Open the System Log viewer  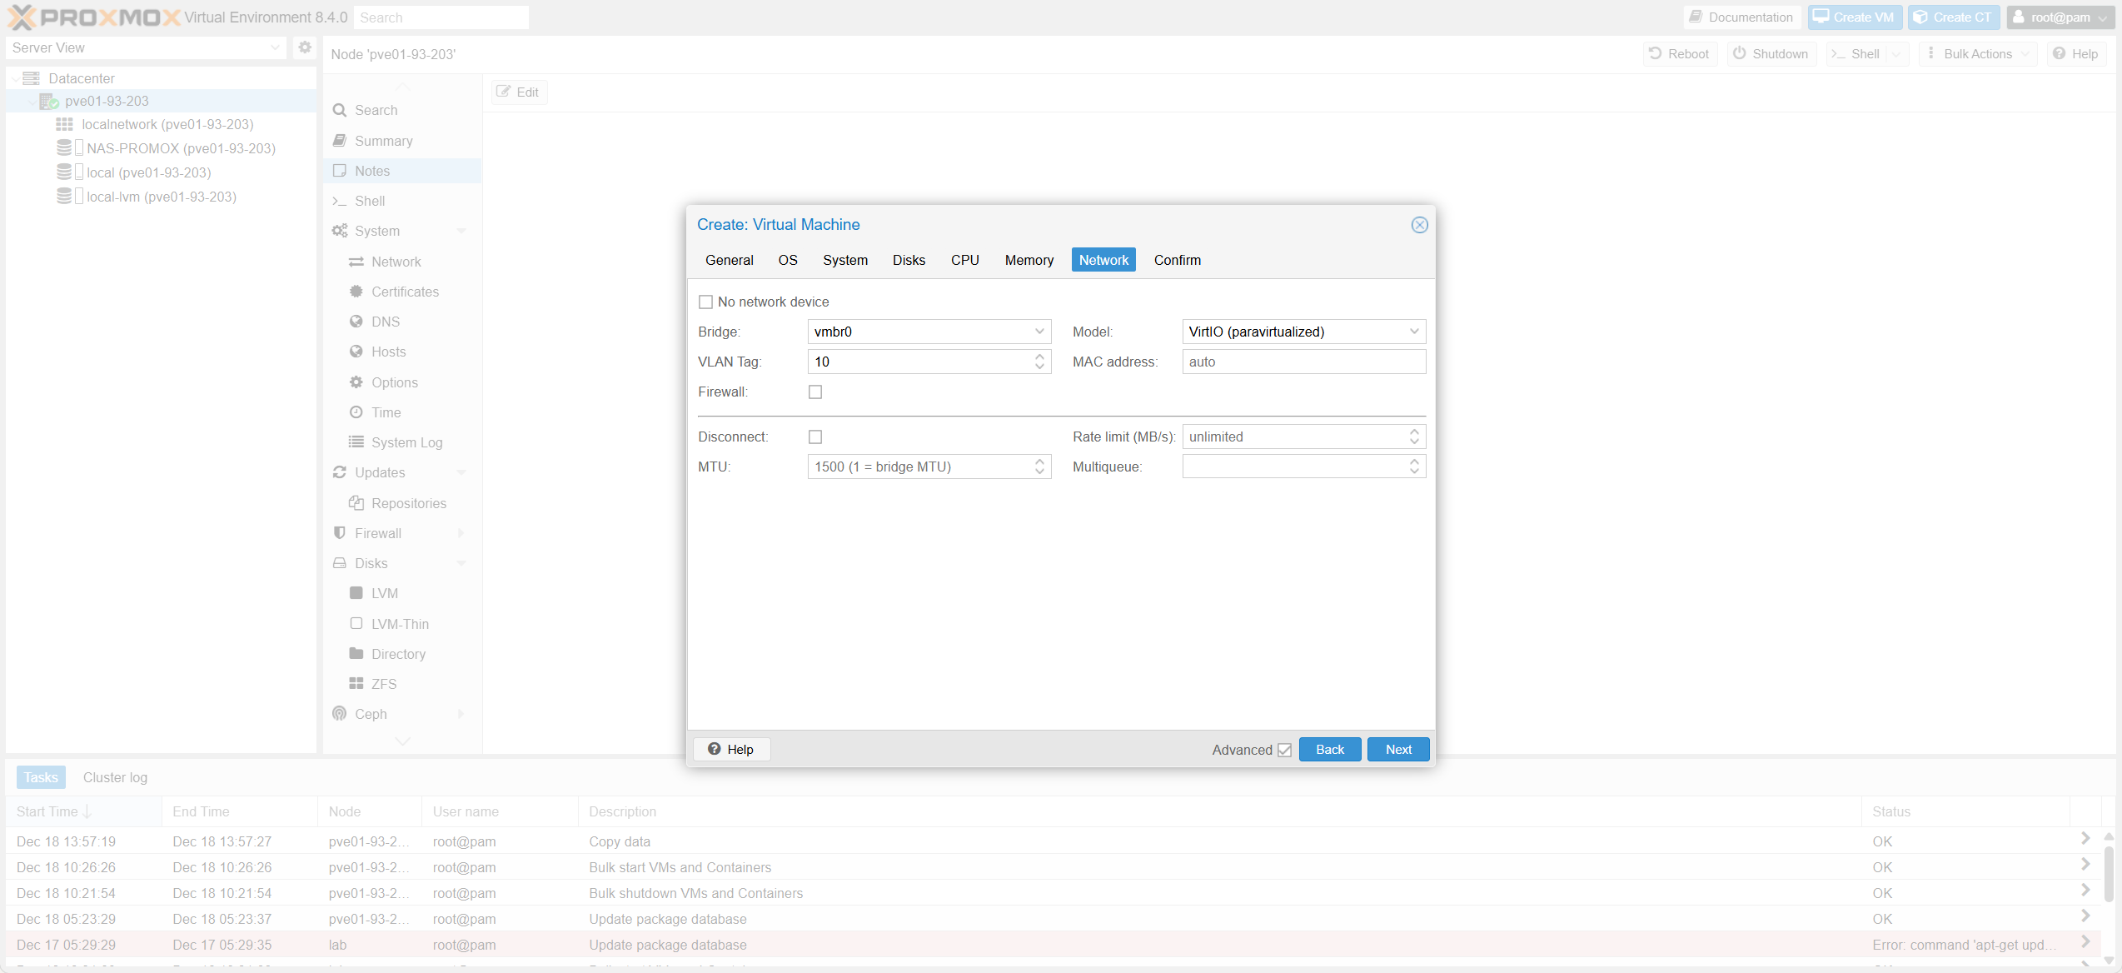tap(406, 442)
